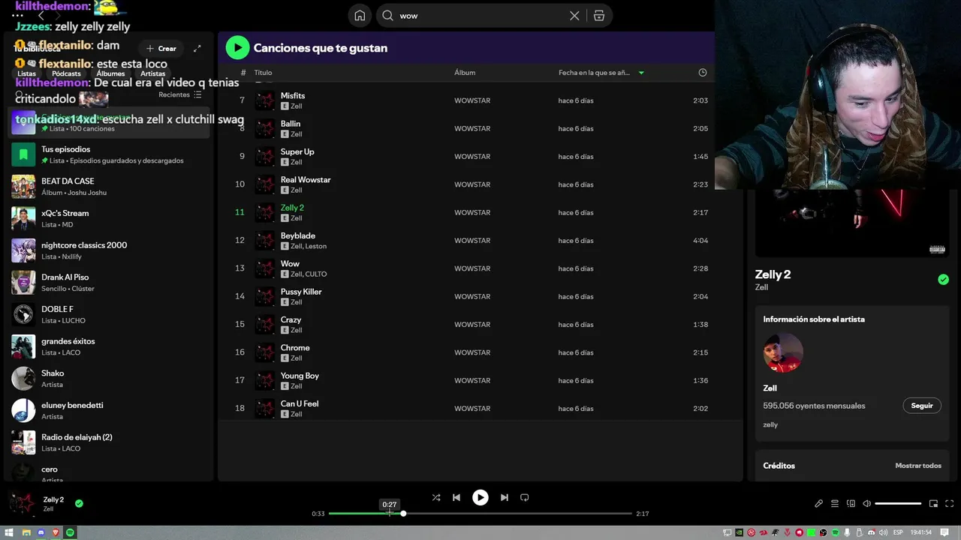961x540 pixels.
Task: Toggle liked checkmark in bottom player bar
Action: (79, 503)
